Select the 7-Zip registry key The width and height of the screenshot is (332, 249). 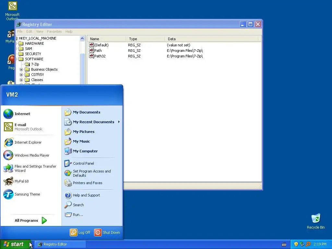click(x=35, y=64)
